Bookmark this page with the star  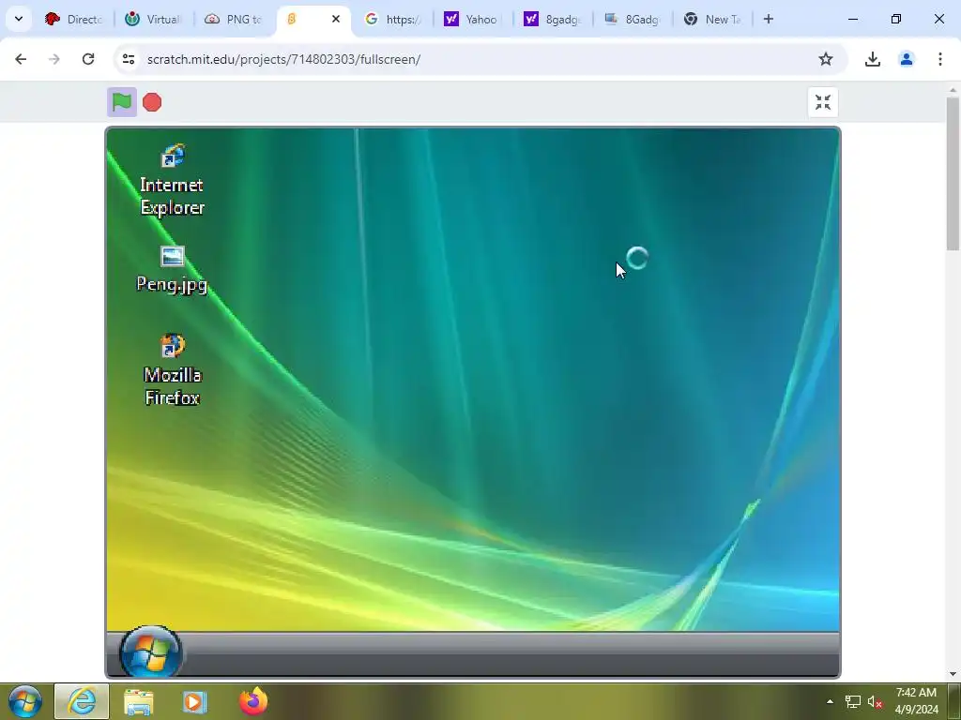(826, 59)
